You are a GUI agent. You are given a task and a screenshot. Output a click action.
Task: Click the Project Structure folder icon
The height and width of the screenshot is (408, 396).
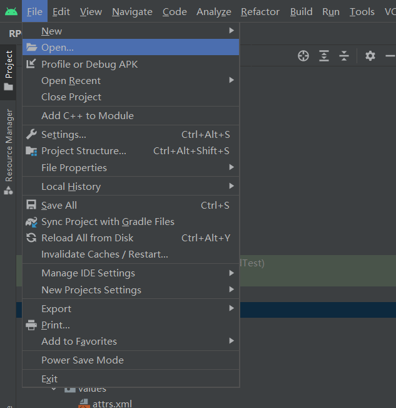click(x=31, y=151)
